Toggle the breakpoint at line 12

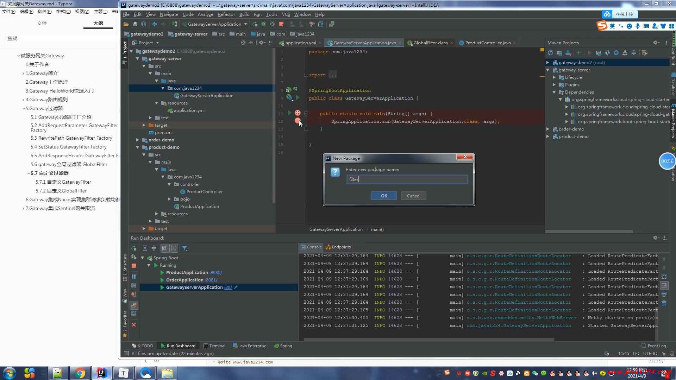click(298, 121)
